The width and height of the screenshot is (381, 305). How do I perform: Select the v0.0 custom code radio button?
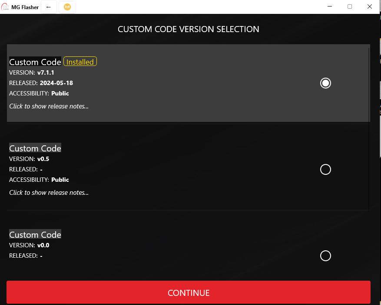325,256
